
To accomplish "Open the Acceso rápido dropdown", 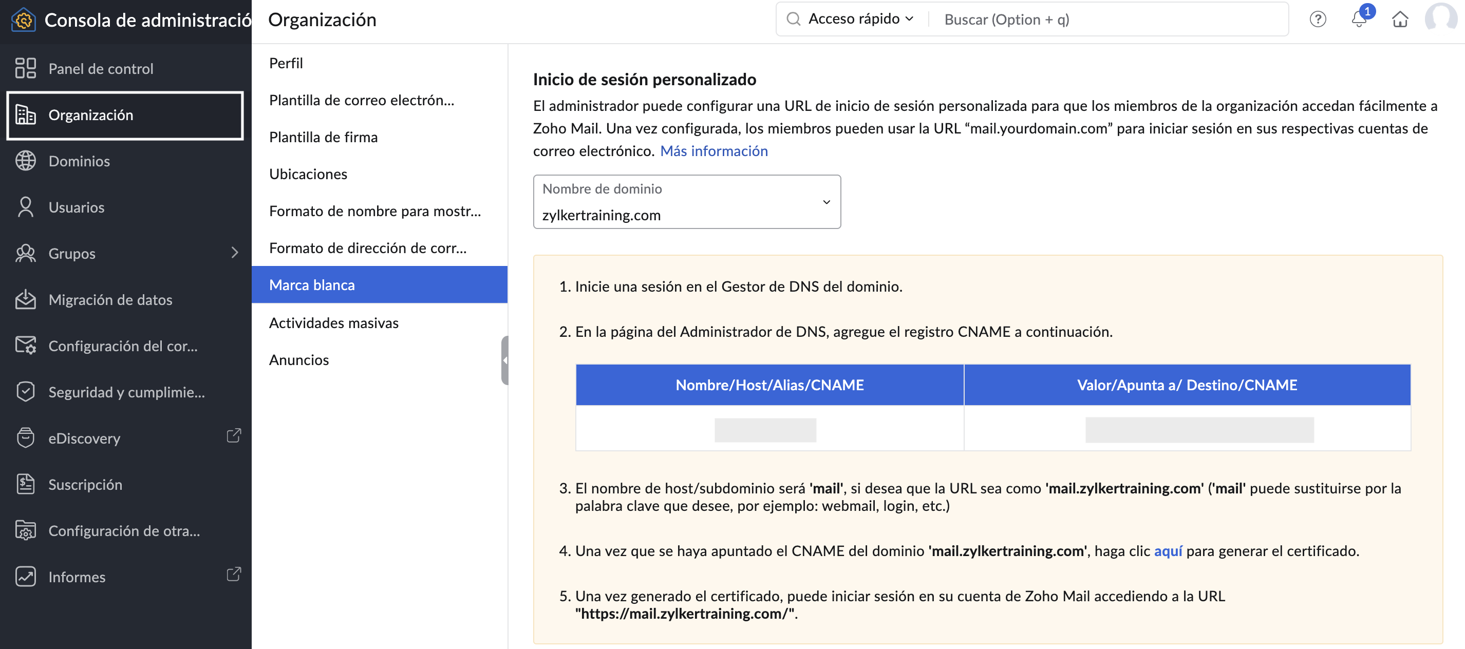I will (860, 20).
